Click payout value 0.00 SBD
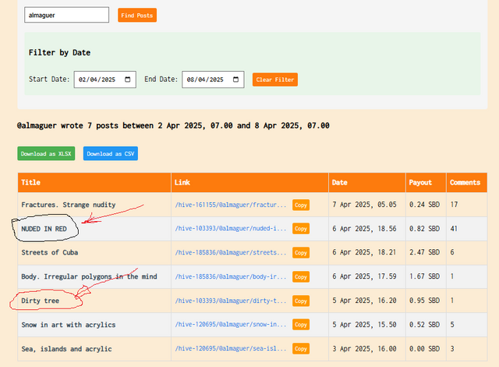The height and width of the screenshot is (367, 499). point(424,349)
